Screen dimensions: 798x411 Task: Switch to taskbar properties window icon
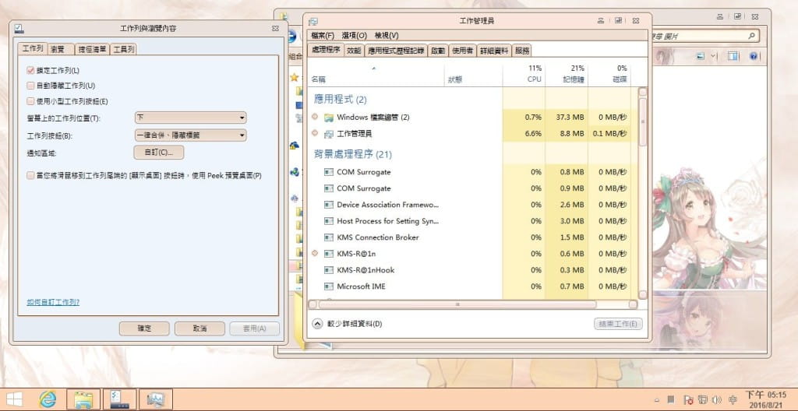[120, 399]
